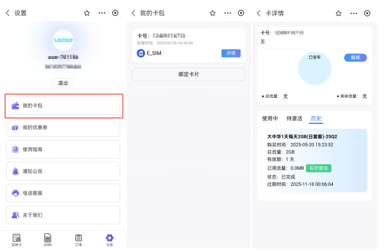Open the 订单 orders tab
This screenshot has height=251, width=379.
coord(78,239)
